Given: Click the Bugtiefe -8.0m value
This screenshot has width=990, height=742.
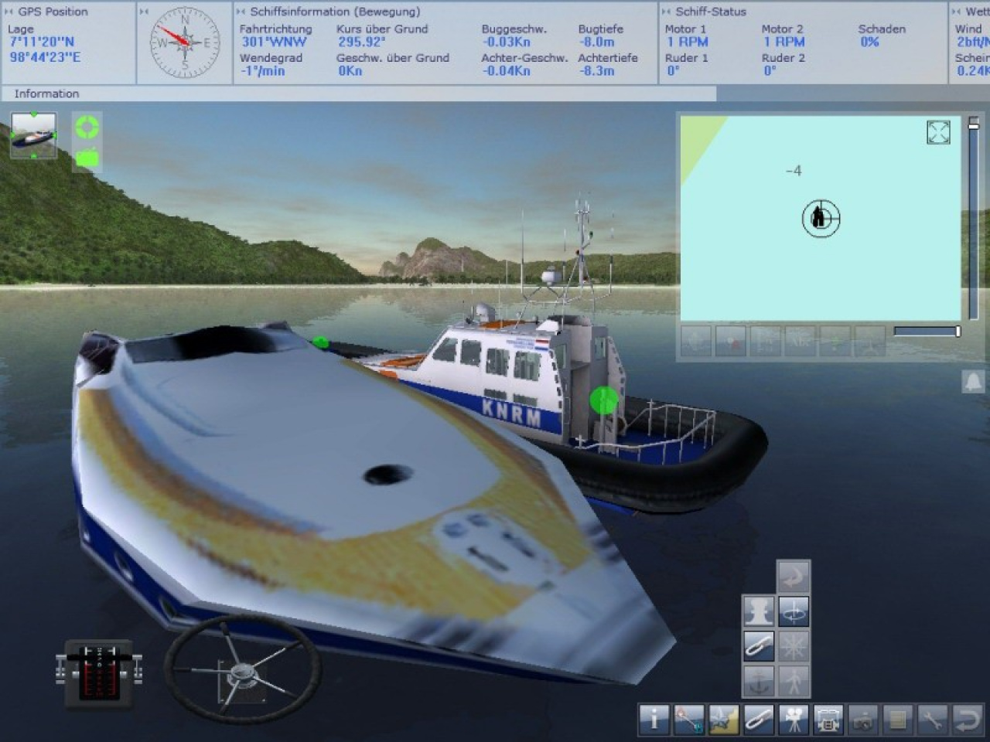Looking at the screenshot, I should 596,42.
